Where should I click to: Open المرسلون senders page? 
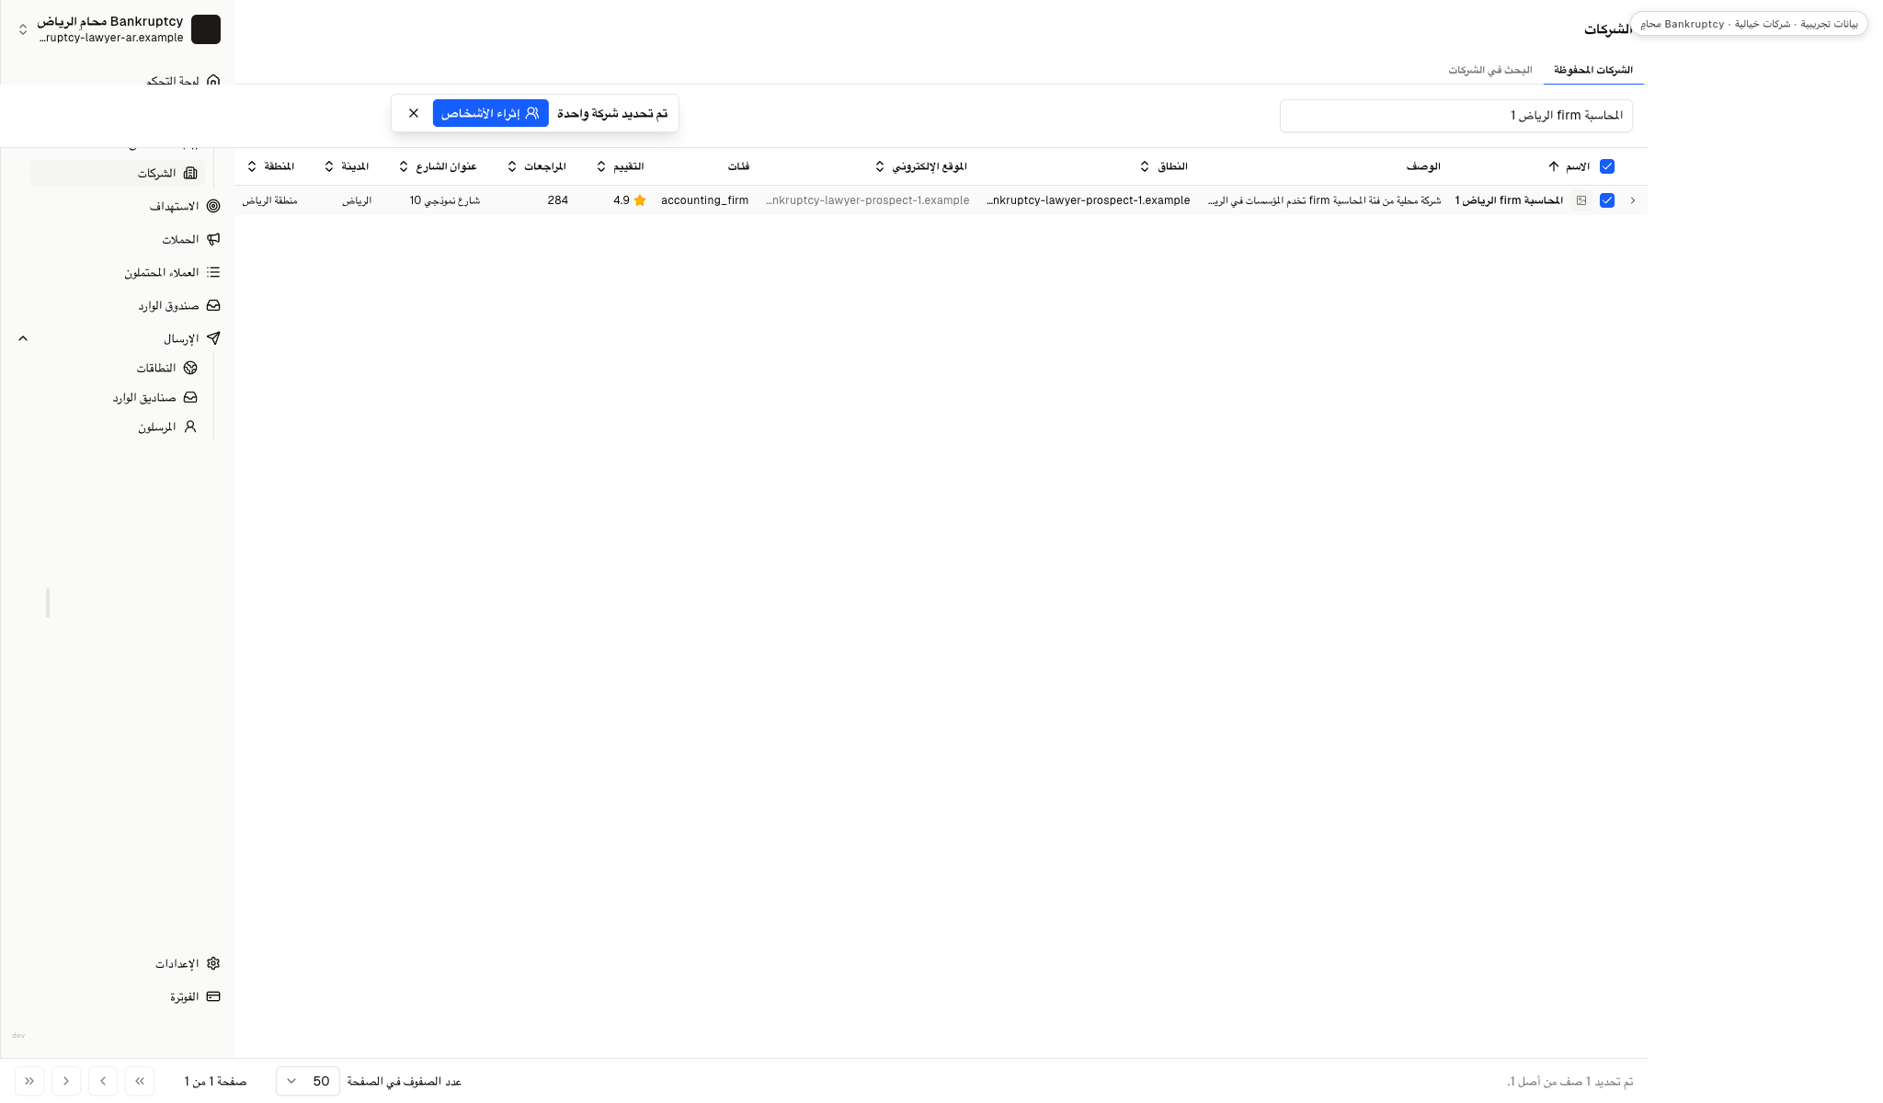[x=118, y=426]
